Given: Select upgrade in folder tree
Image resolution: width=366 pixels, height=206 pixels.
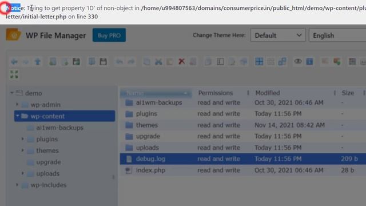Looking at the screenshot, I should click(49, 162).
